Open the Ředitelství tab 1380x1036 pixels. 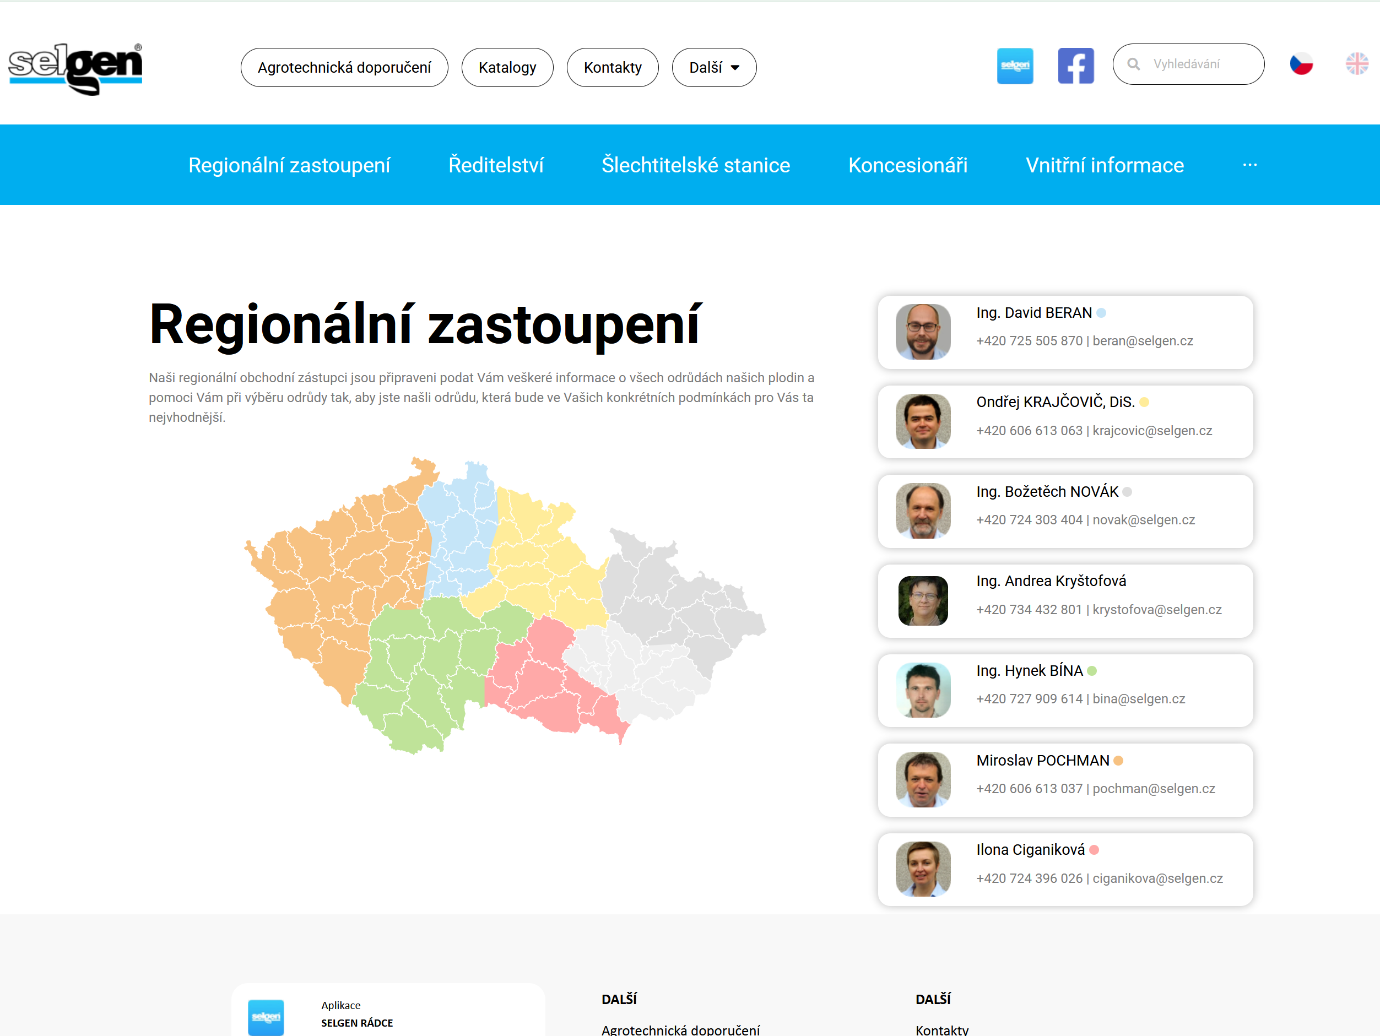pyautogui.click(x=496, y=165)
